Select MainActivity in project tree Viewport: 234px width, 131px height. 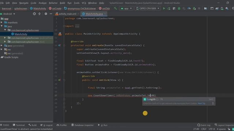(21, 34)
